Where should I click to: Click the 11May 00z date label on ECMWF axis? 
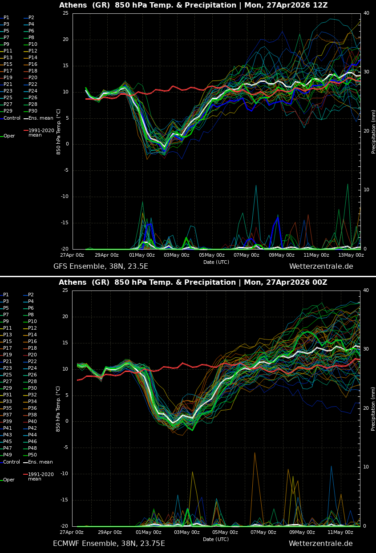pos(340,532)
